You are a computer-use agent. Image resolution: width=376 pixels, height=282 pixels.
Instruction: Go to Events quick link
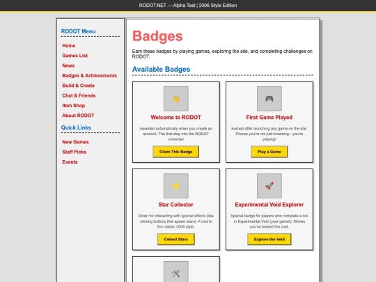point(70,162)
